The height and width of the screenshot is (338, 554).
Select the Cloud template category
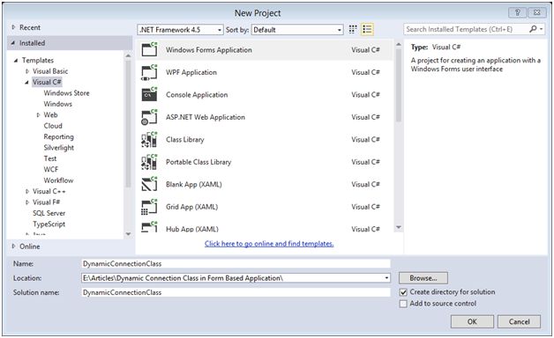click(x=53, y=126)
